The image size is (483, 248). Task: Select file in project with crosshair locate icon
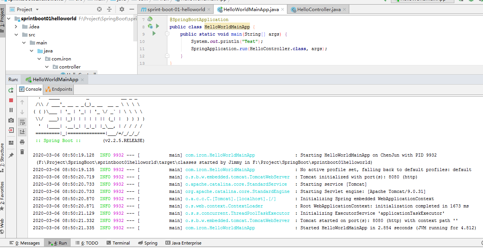99,9
